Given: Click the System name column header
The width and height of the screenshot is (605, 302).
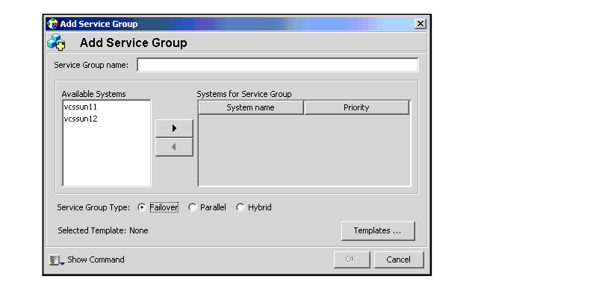Looking at the screenshot, I should tap(250, 107).
